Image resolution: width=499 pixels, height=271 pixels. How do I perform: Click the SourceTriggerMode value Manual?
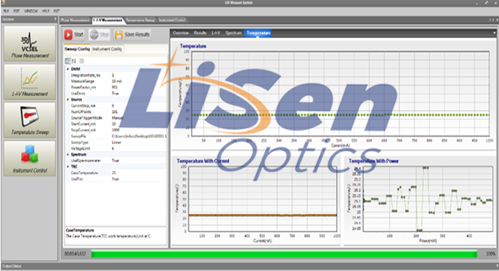pyautogui.click(x=118, y=118)
